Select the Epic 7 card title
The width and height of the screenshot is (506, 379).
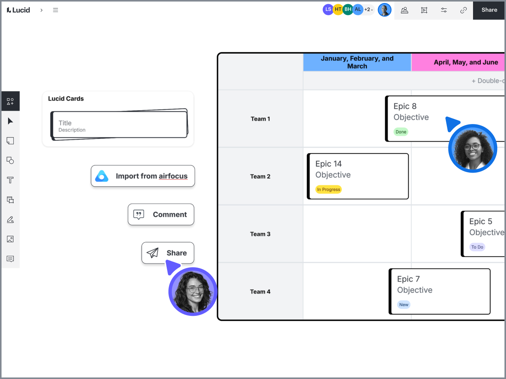point(408,279)
